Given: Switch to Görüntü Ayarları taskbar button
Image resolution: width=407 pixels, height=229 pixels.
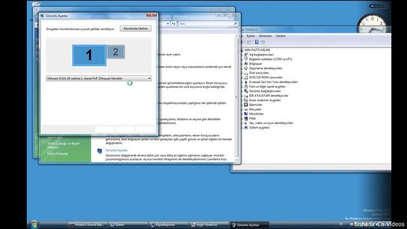Looking at the screenshot, I should tap(249, 225).
